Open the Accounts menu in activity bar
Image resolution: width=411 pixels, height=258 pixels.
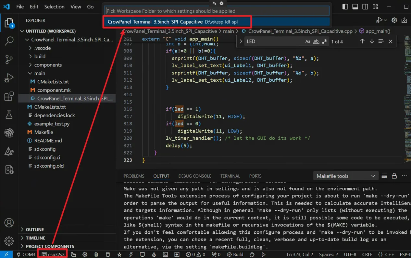pyautogui.click(x=9, y=223)
